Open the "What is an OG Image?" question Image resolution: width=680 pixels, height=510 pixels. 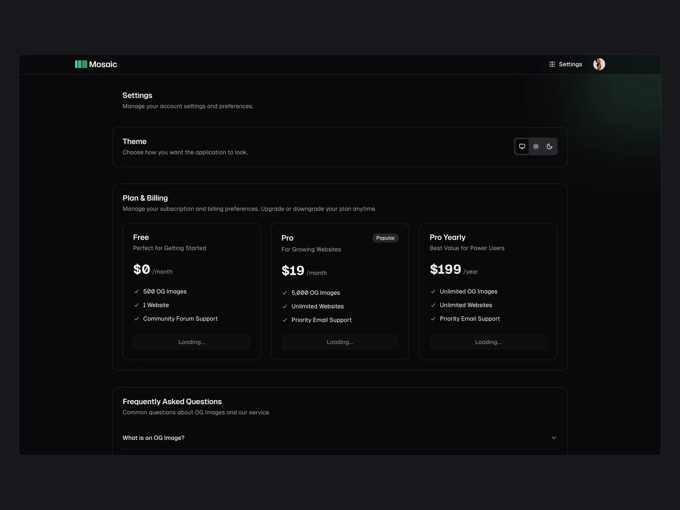pyautogui.click(x=153, y=438)
